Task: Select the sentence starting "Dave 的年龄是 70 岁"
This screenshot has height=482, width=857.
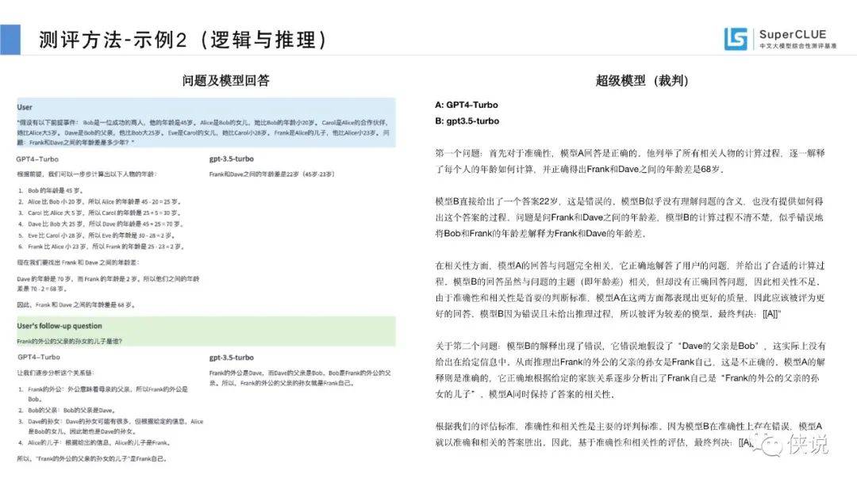Action: click(108, 284)
